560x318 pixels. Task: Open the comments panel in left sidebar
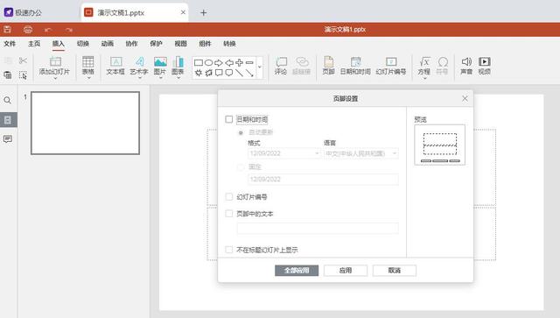point(8,138)
